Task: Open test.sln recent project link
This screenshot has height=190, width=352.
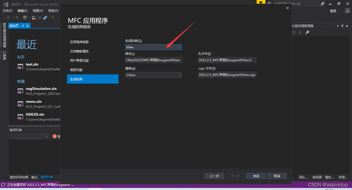Action: pos(32,64)
